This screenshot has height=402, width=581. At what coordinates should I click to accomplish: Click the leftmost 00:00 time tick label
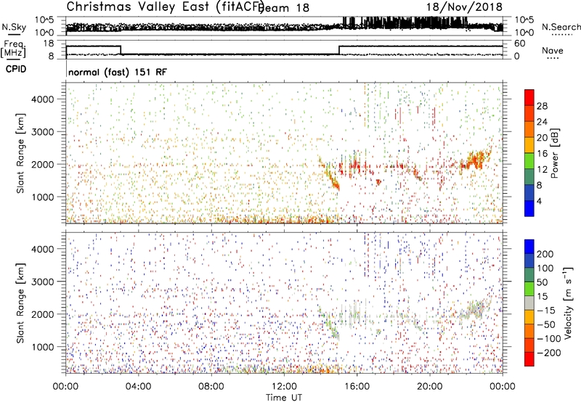click(65, 386)
